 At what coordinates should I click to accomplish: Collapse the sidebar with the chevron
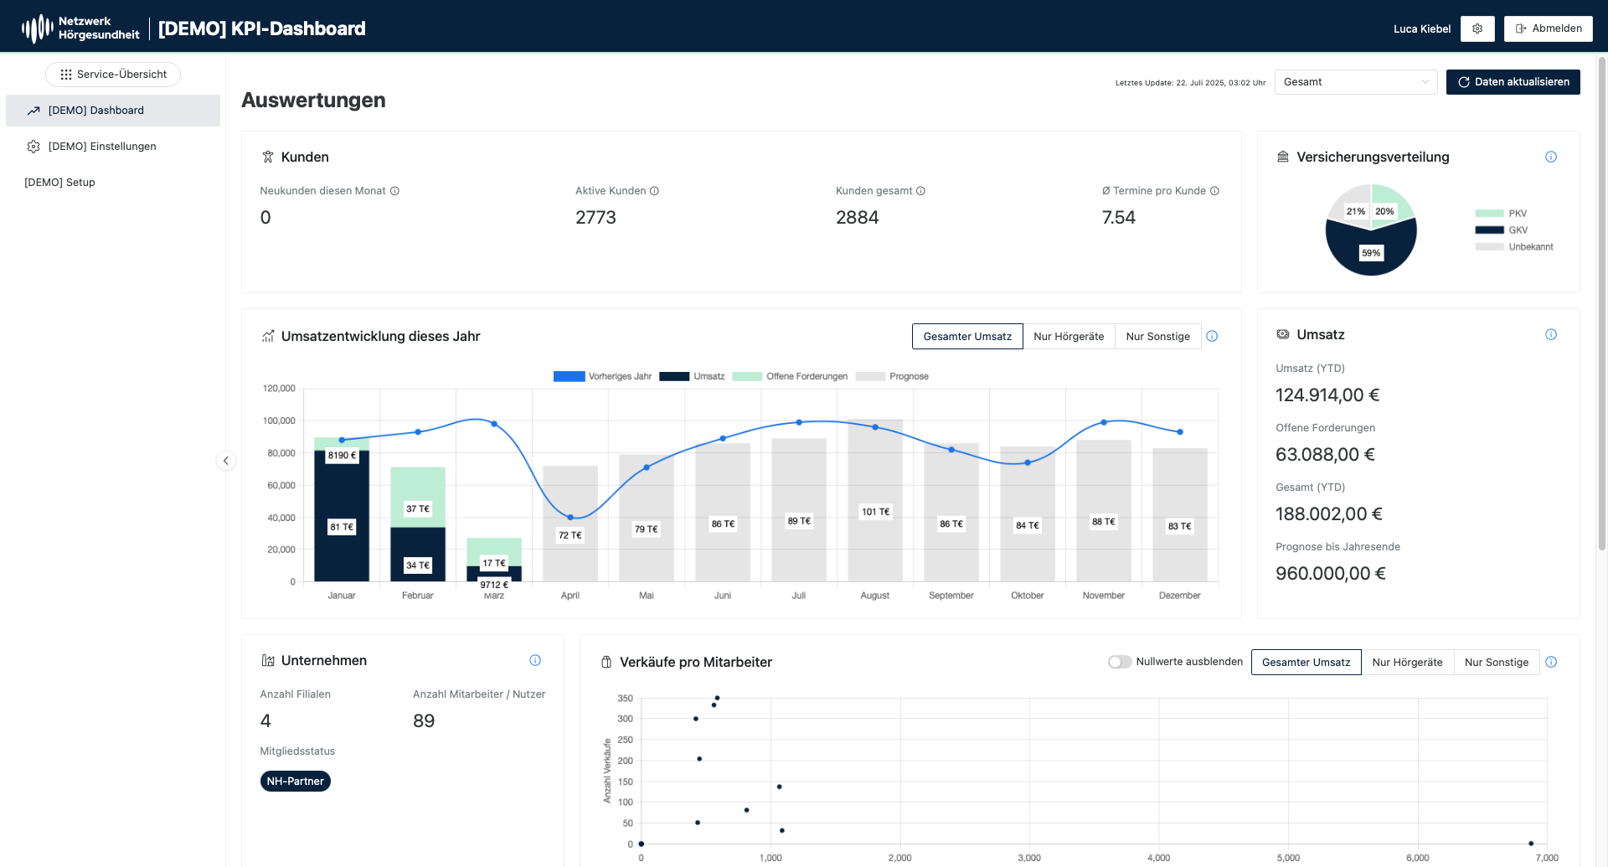tap(225, 461)
